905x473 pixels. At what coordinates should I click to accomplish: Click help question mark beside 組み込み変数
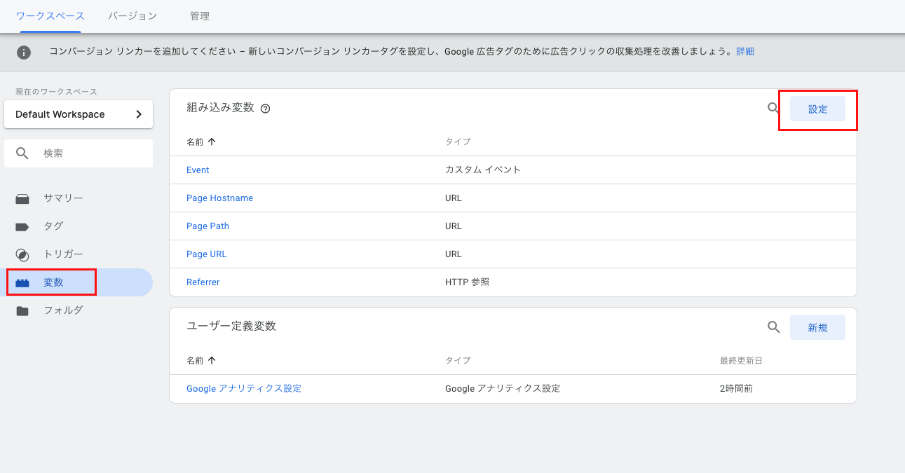tap(265, 109)
